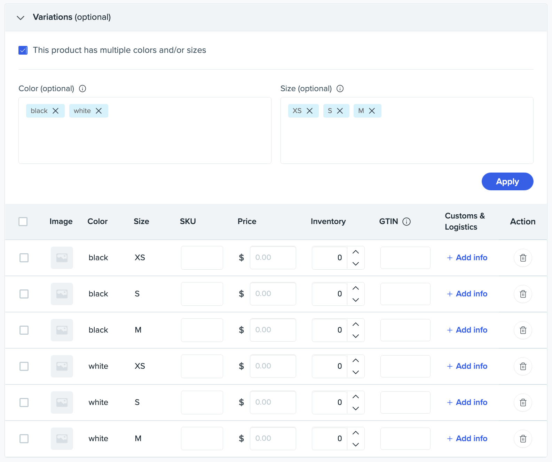Uncheck multiple colors and sizes checkbox
Viewport: 552px width, 462px height.
(x=23, y=50)
